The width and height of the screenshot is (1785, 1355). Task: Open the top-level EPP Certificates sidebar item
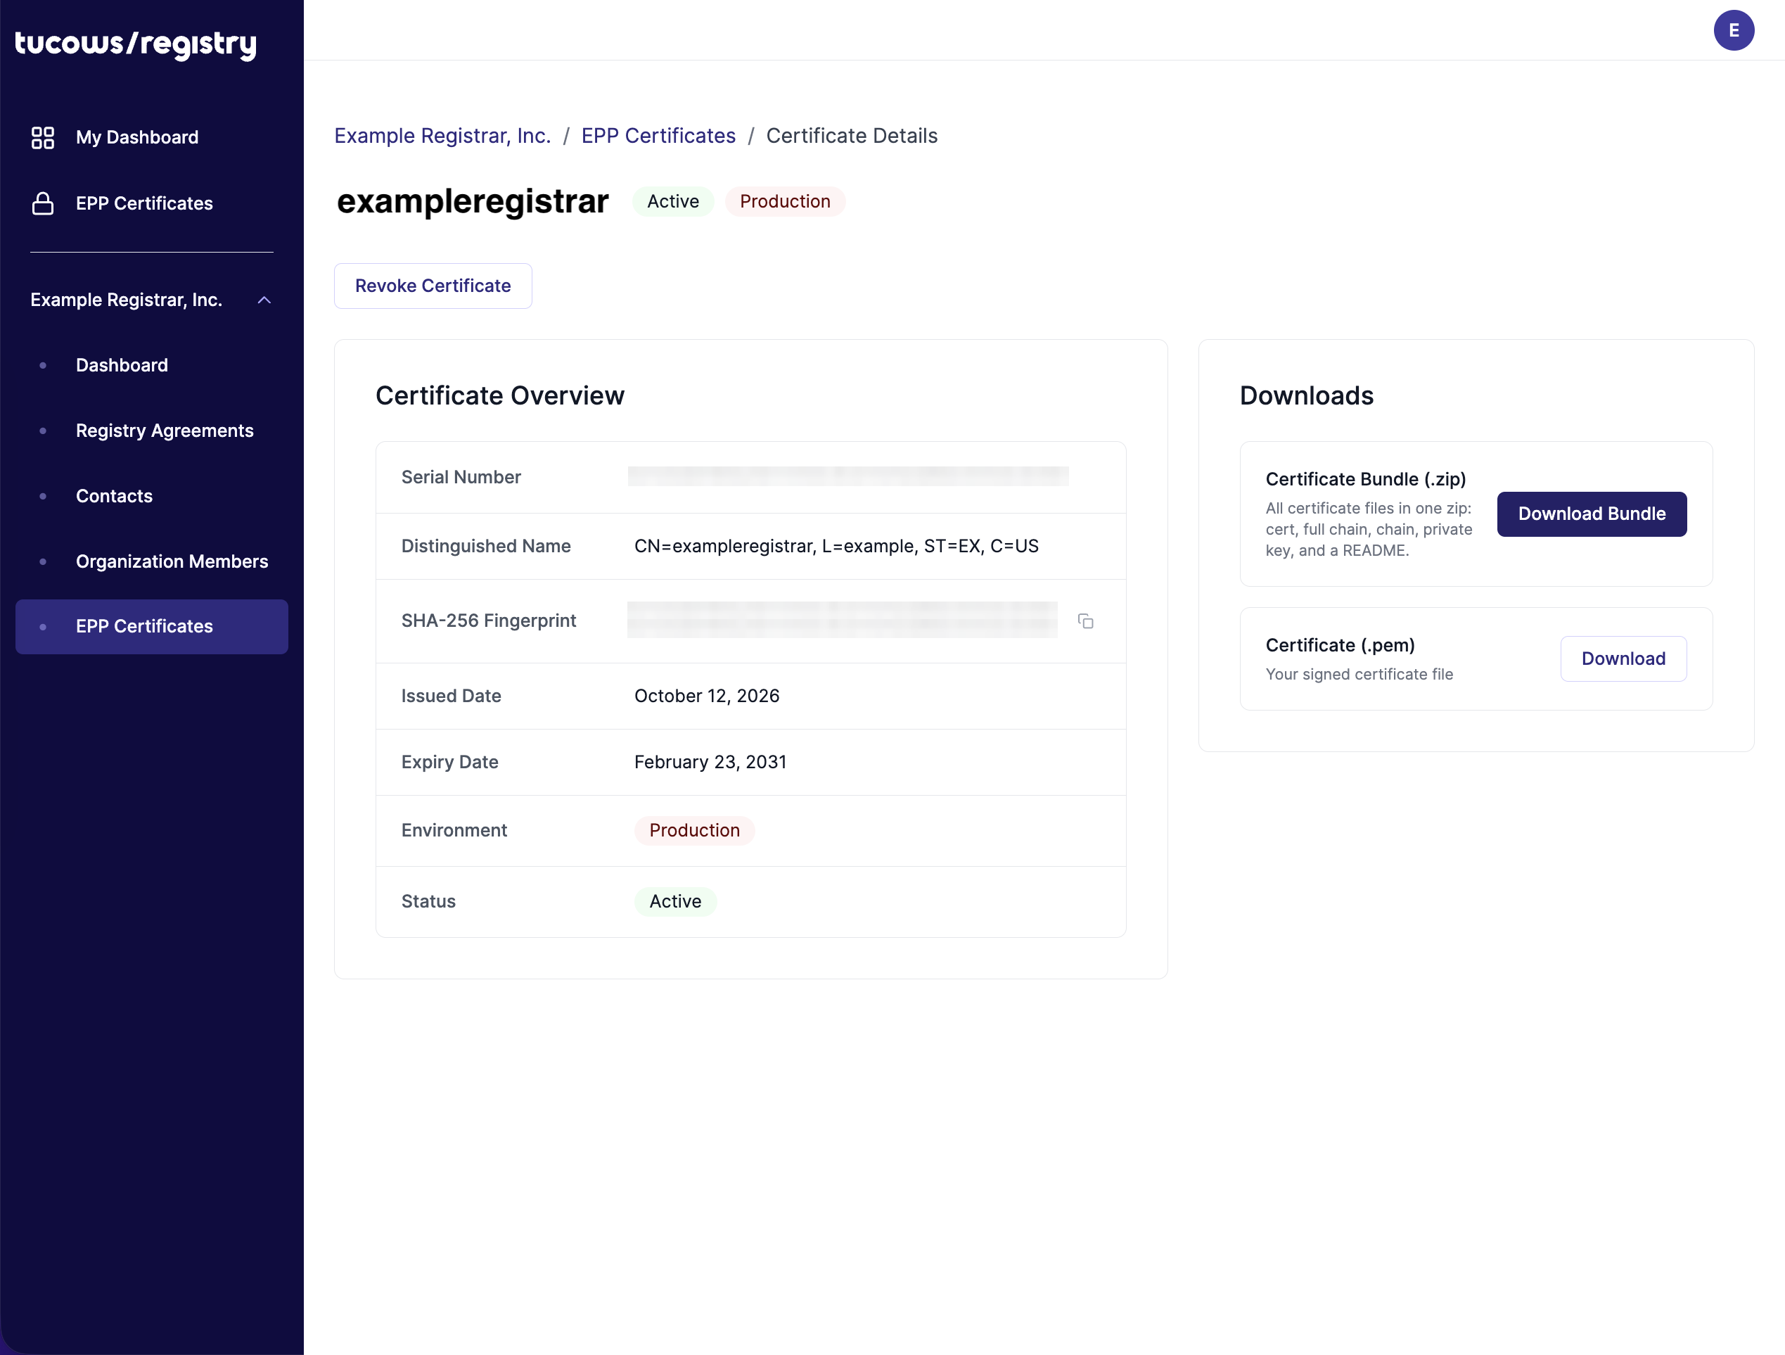pos(144,203)
